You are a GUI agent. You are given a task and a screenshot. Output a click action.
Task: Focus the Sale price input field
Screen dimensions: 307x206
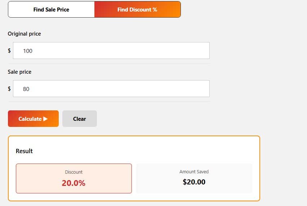(111, 89)
